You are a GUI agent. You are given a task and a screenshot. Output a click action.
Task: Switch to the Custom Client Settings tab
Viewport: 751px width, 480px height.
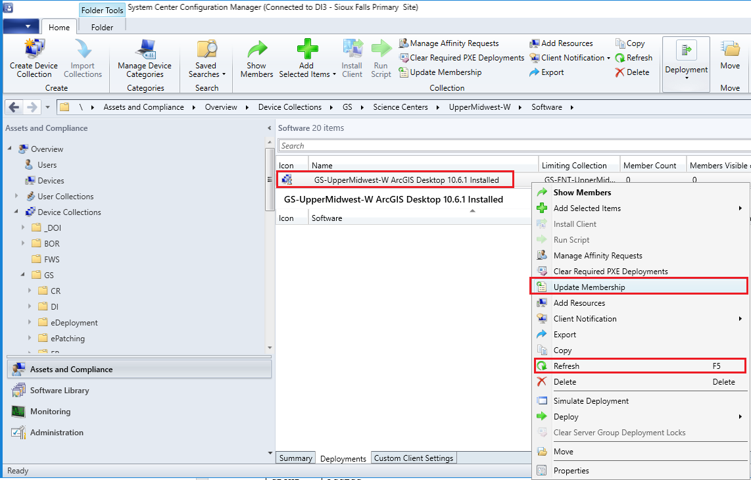[x=414, y=458]
